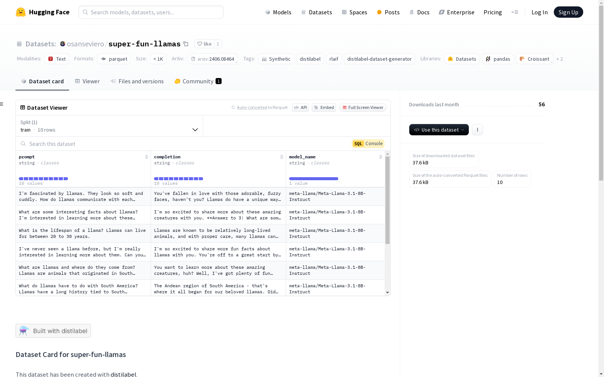Open Models in the top navigation
Screen dimensions: 604x377
[x=278, y=12]
